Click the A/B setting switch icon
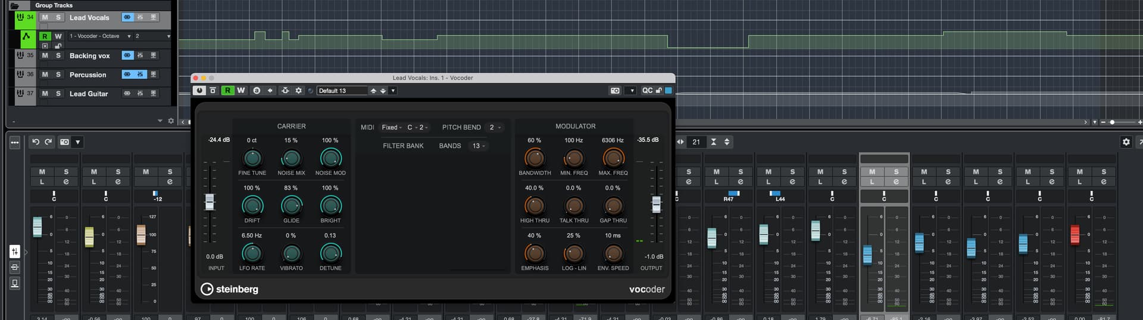 [x=257, y=90]
